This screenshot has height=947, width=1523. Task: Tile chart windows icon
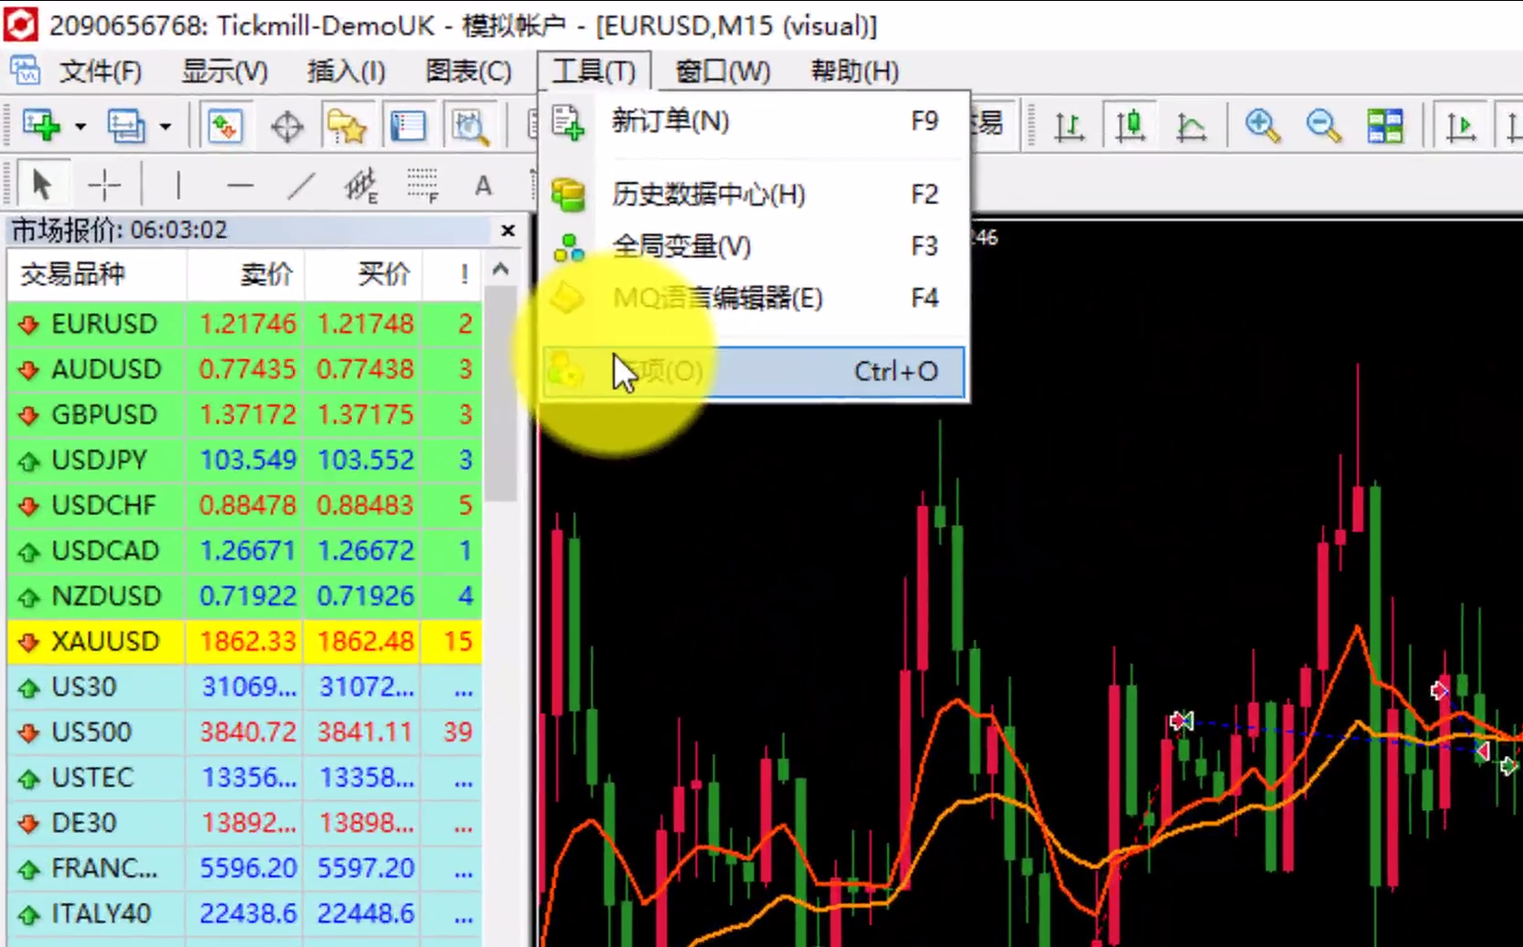coord(1385,126)
